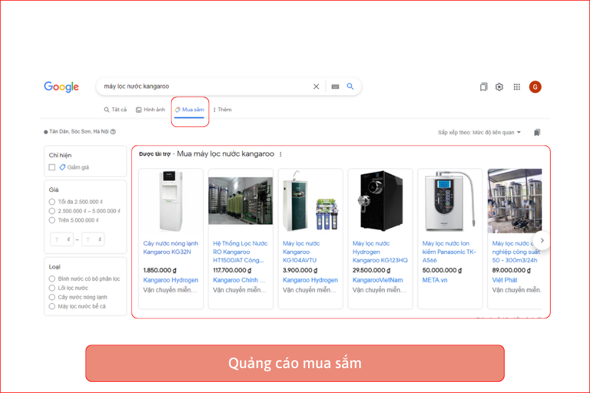Image resolution: width=590 pixels, height=393 pixels.
Task: Open location help question-mark icon
Action: [113, 132]
